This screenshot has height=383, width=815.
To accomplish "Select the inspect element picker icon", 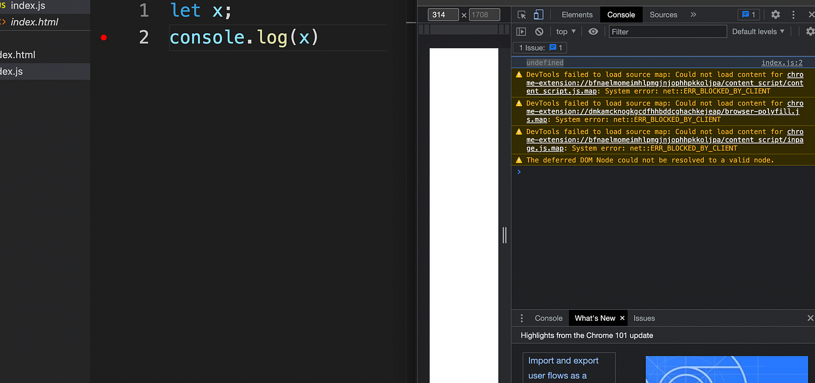I will pos(522,15).
